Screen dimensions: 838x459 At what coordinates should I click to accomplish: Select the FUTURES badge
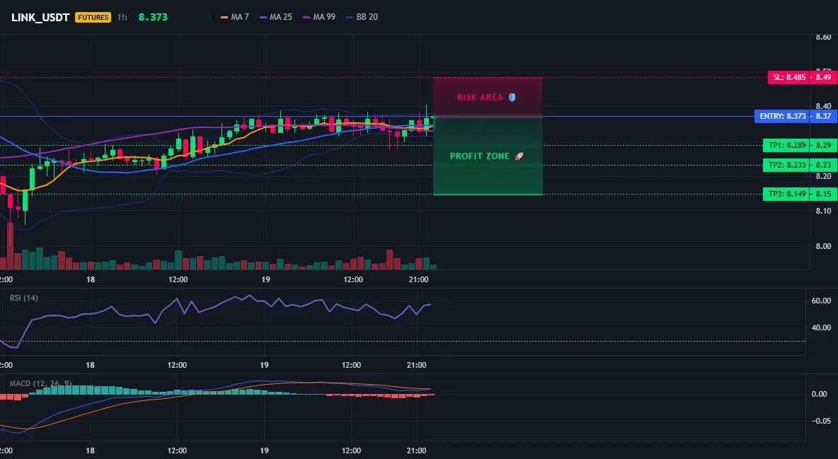tap(93, 17)
